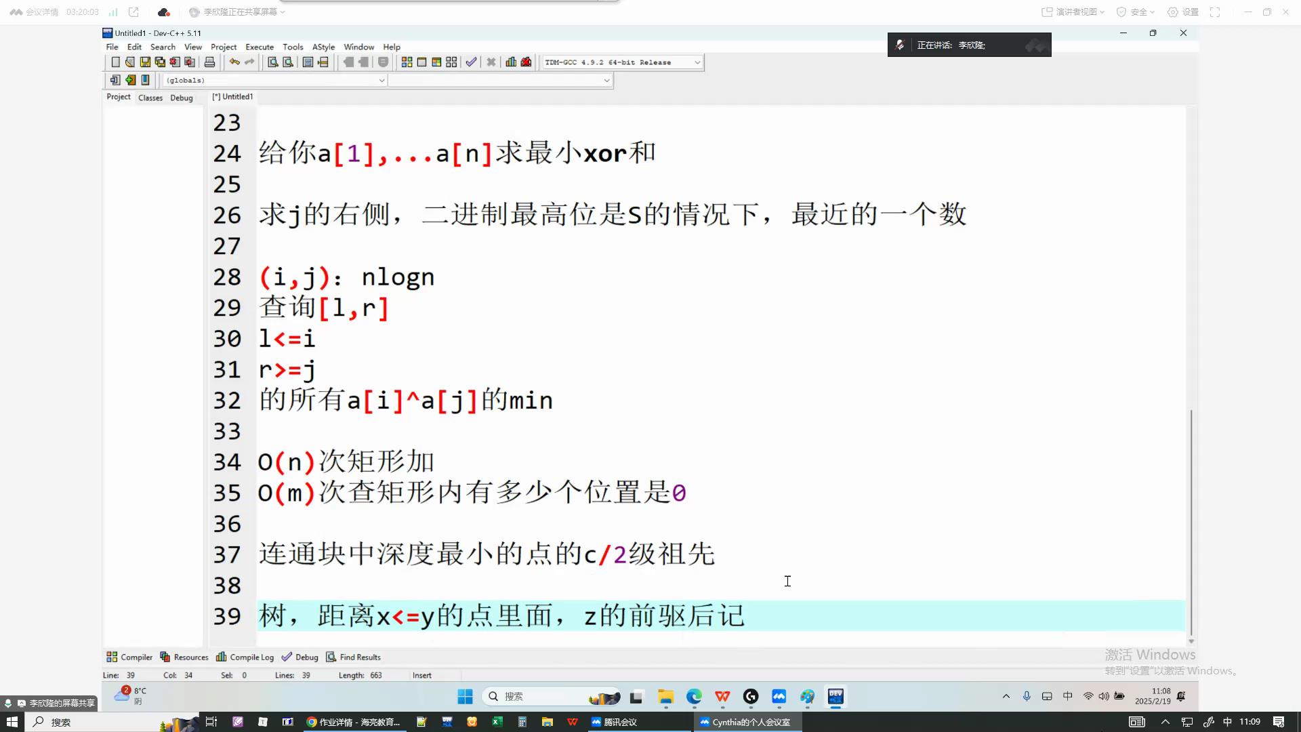Toggle the microphone icon in system tray
The image size is (1301, 732).
pyautogui.click(x=1027, y=696)
